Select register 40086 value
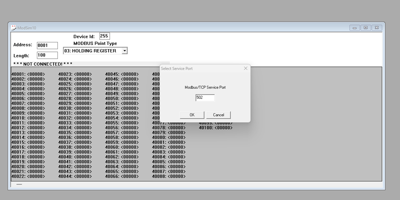This screenshot has width=400, height=200. pos(177,167)
